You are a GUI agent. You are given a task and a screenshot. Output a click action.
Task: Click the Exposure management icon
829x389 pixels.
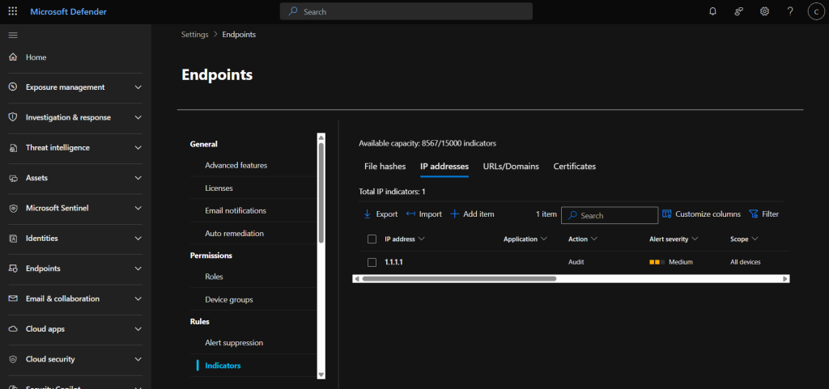coord(14,87)
